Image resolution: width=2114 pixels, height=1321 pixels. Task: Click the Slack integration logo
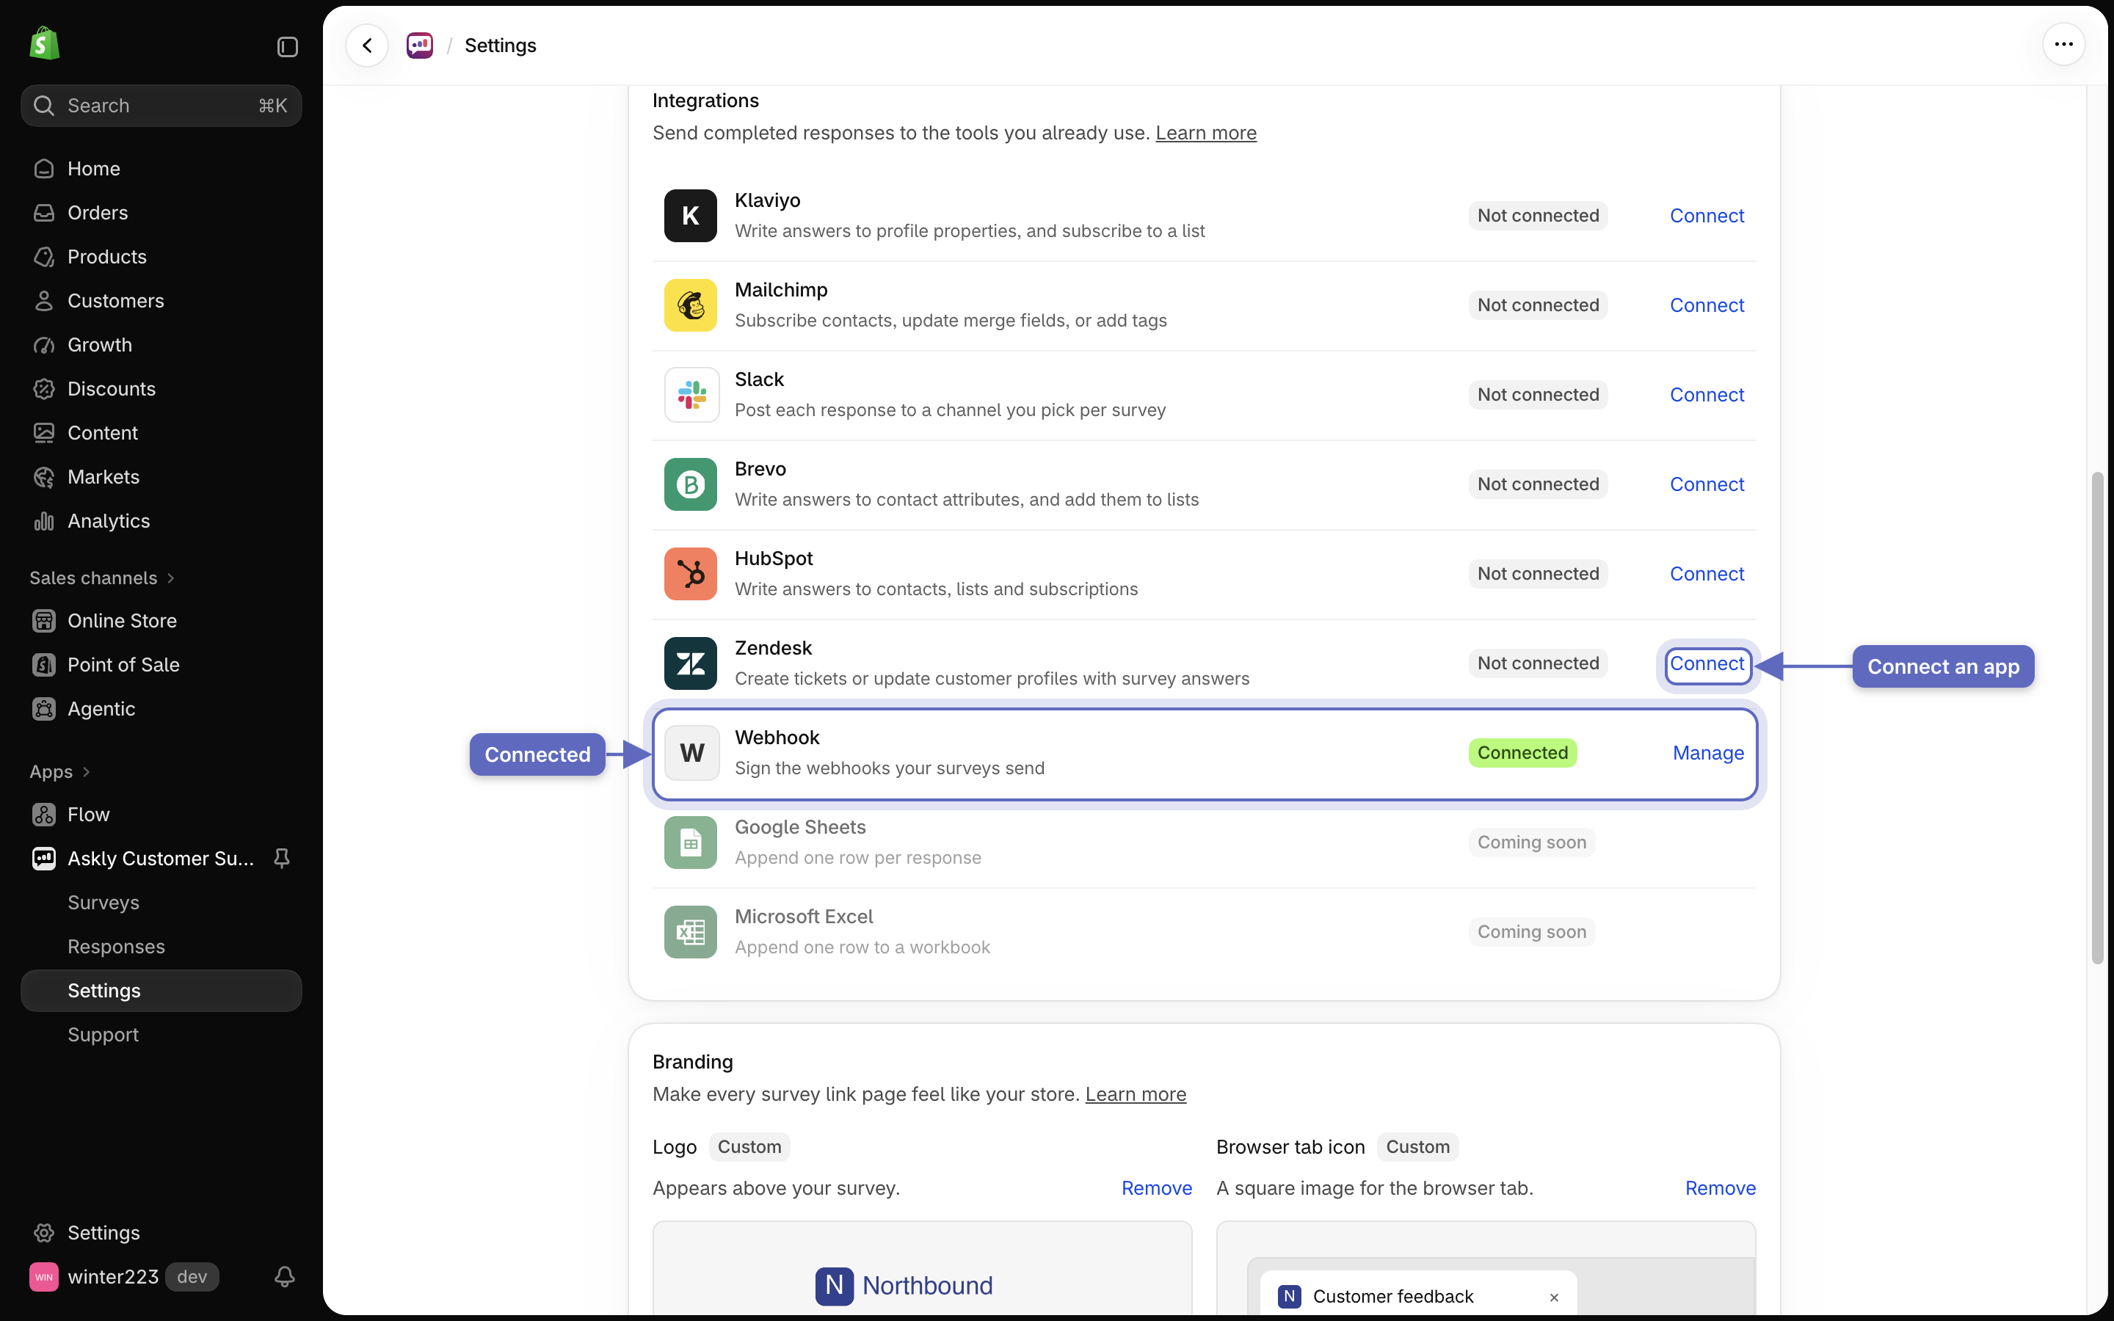point(691,395)
